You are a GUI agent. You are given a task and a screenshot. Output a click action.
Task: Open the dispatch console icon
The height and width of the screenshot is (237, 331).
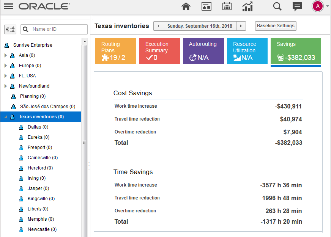click(x=206, y=6)
